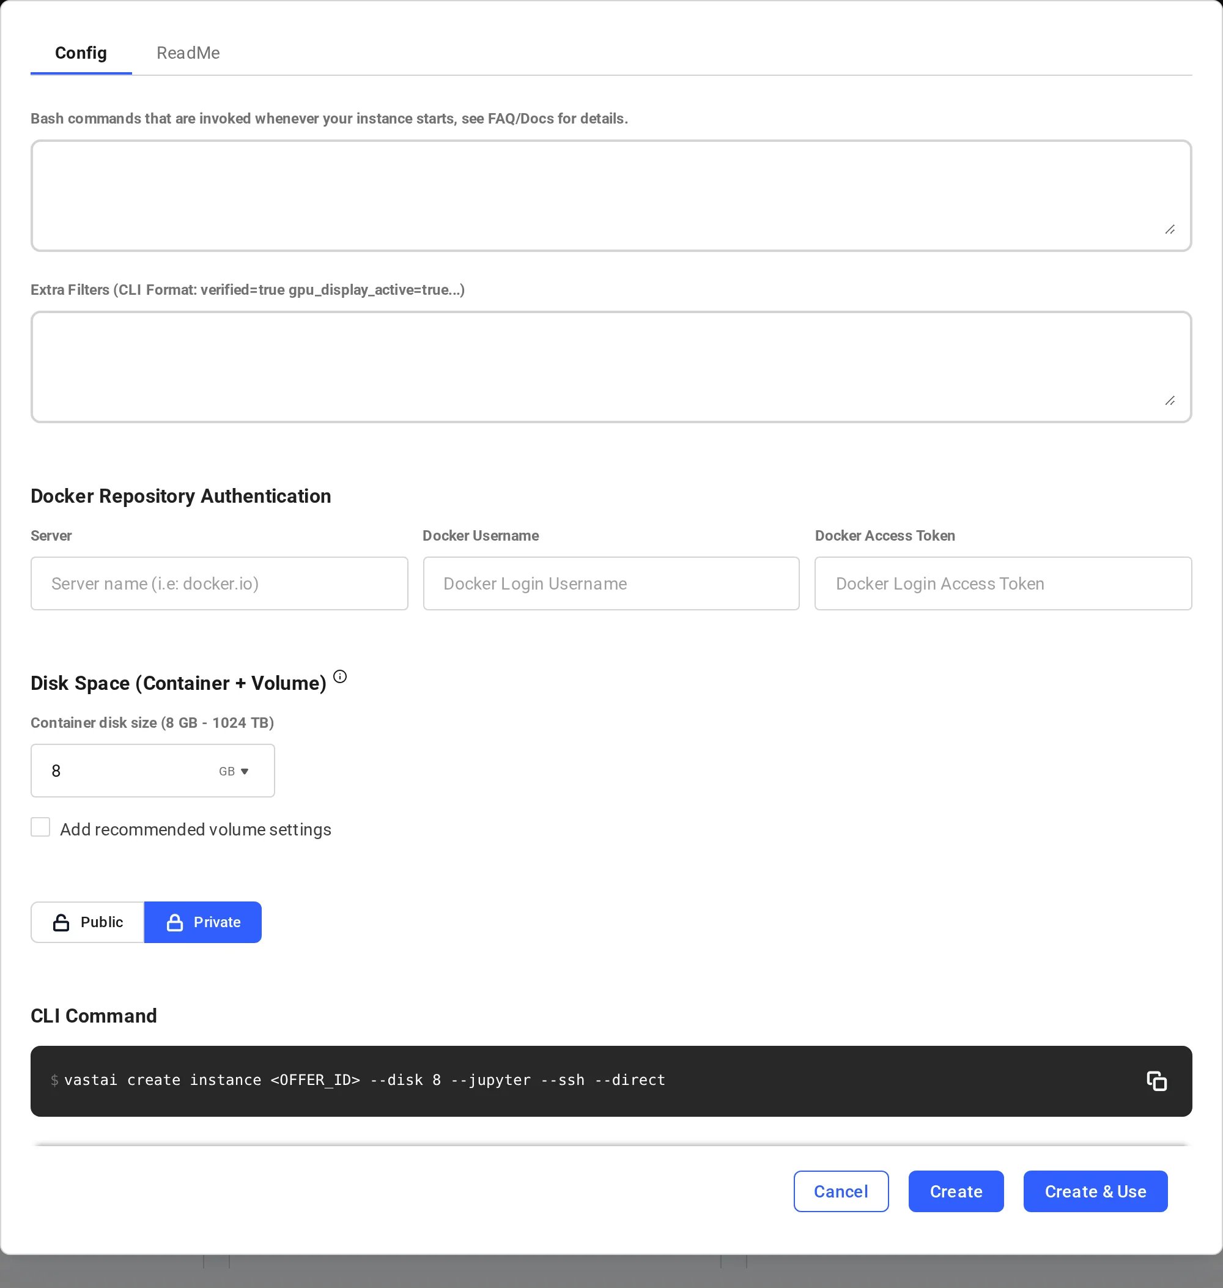The image size is (1223, 1288).
Task: Click the Docker Access Token label
Action: (885, 535)
